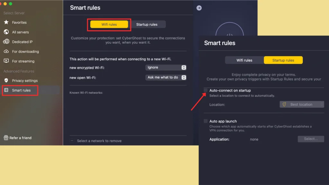Click the Best location pin icon
Viewport: 329px width, 185px height.
coord(284,104)
